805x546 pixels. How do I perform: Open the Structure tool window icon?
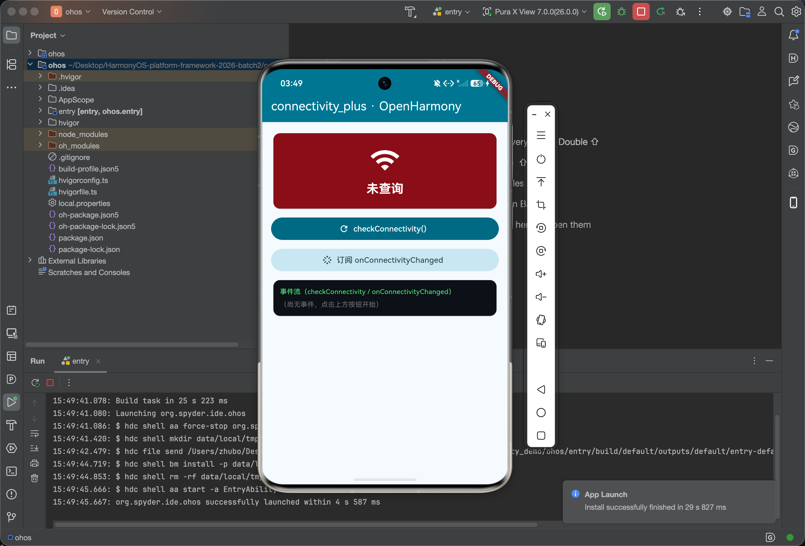pos(11,64)
